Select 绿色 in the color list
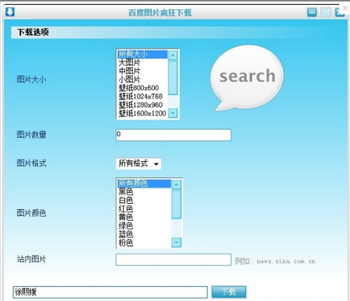Viewport: 350px width, 301px height. point(144,226)
